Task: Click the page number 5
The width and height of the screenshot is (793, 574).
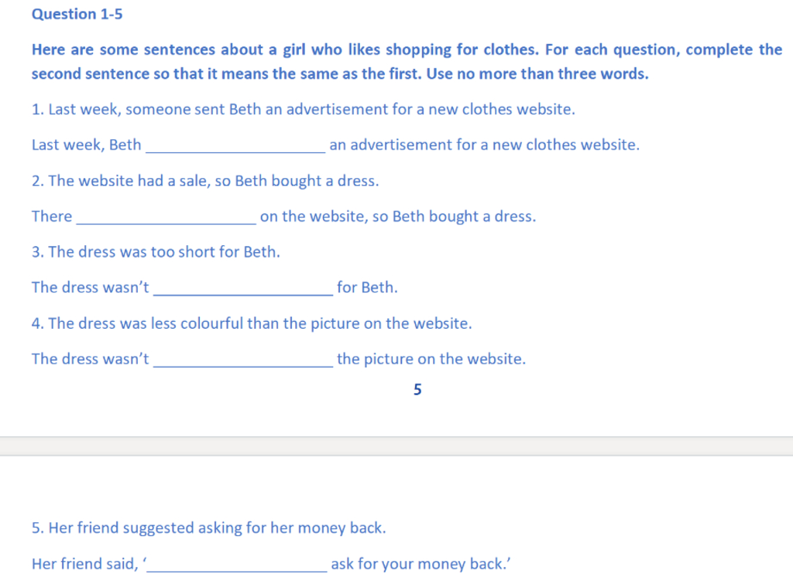Action: tap(417, 390)
